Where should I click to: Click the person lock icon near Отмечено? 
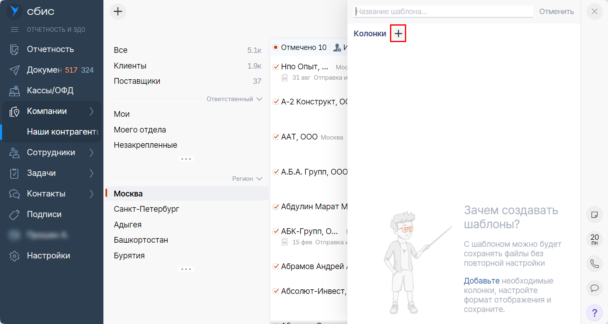pyautogui.click(x=337, y=48)
